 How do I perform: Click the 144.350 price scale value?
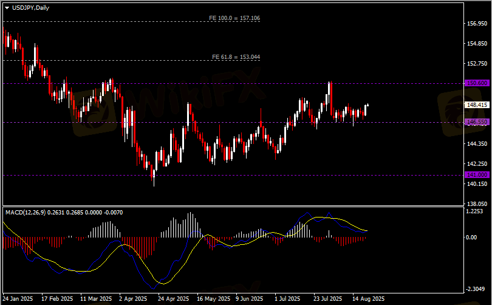pos(477,144)
